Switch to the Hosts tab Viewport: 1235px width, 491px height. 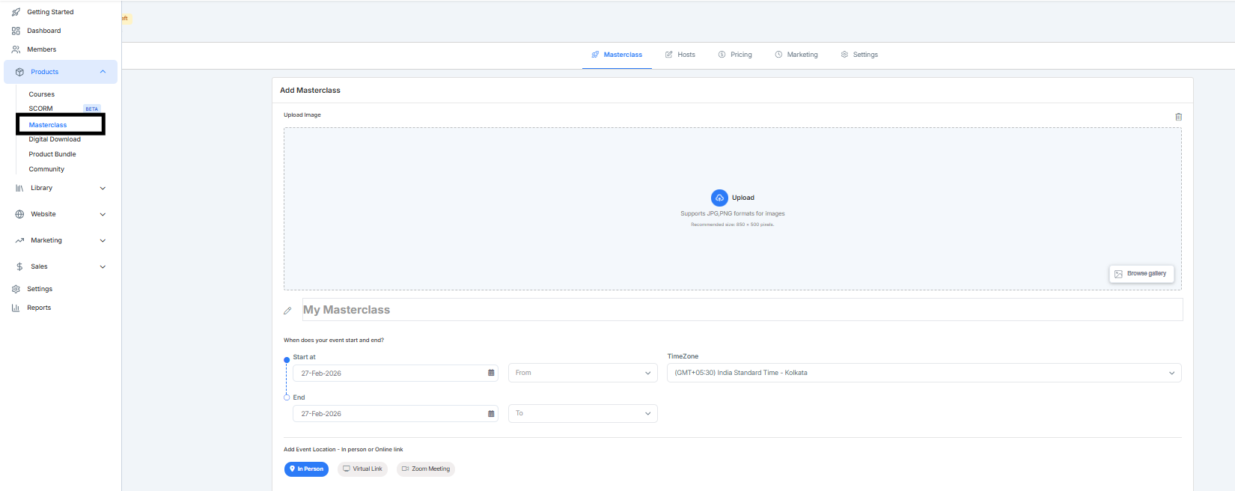(680, 55)
